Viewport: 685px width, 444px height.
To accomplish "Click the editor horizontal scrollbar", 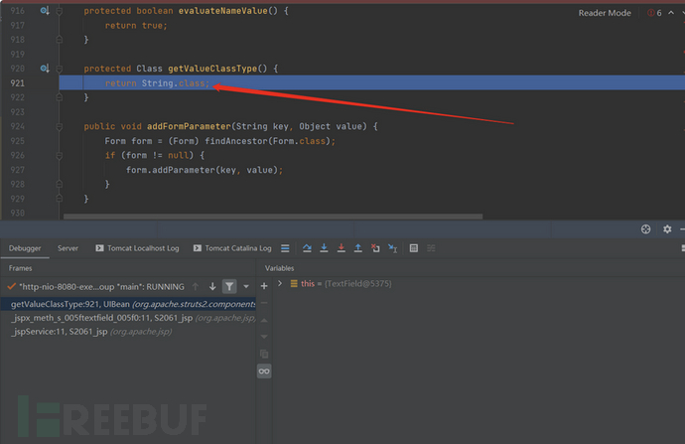I will point(273,217).
